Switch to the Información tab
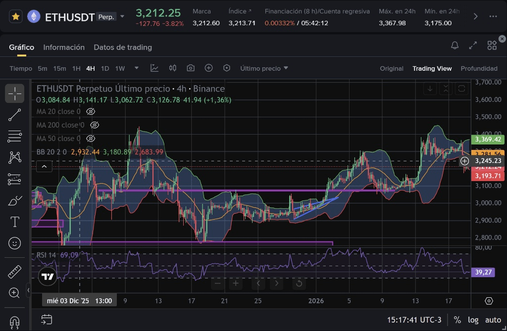 point(64,47)
